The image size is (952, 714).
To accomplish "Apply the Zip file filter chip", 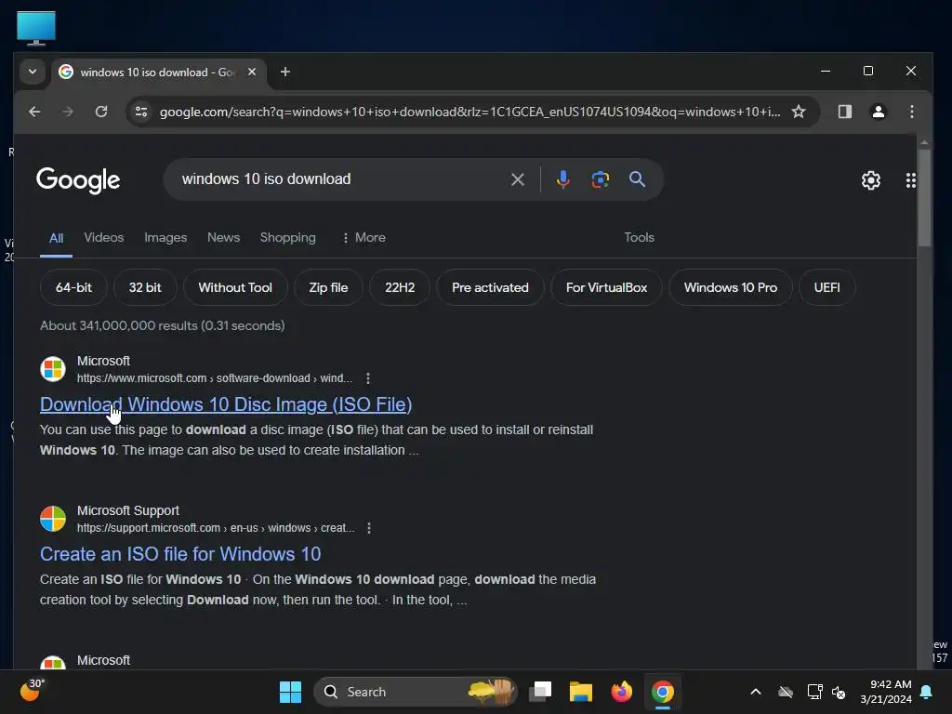I will coord(328,288).
